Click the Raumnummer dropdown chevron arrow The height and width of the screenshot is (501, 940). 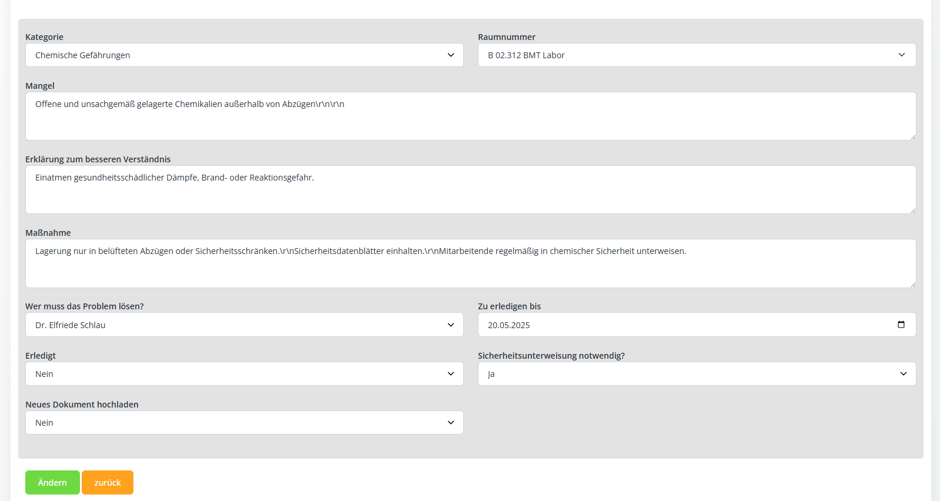click(x=902, y=55)
